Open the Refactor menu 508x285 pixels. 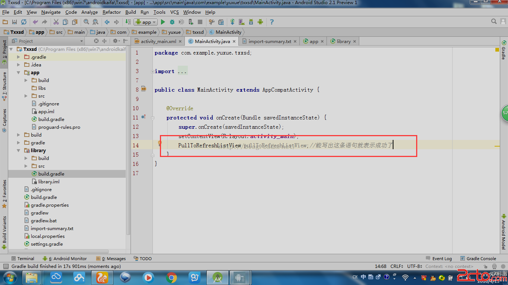[112, 12]
